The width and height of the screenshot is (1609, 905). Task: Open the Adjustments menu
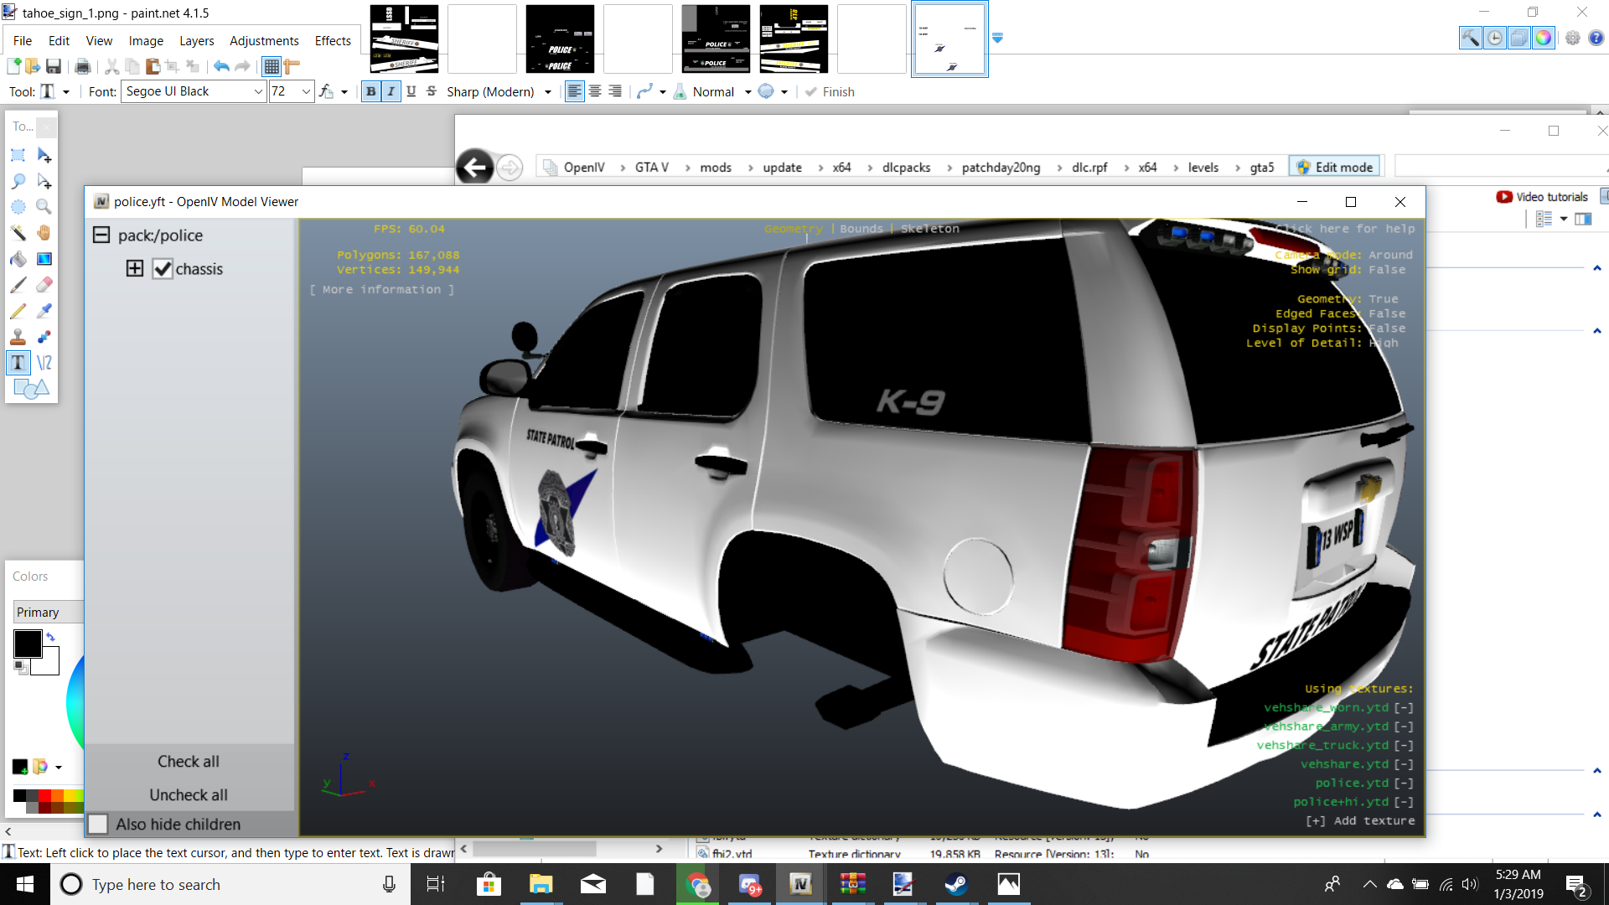tap(264, 40)
